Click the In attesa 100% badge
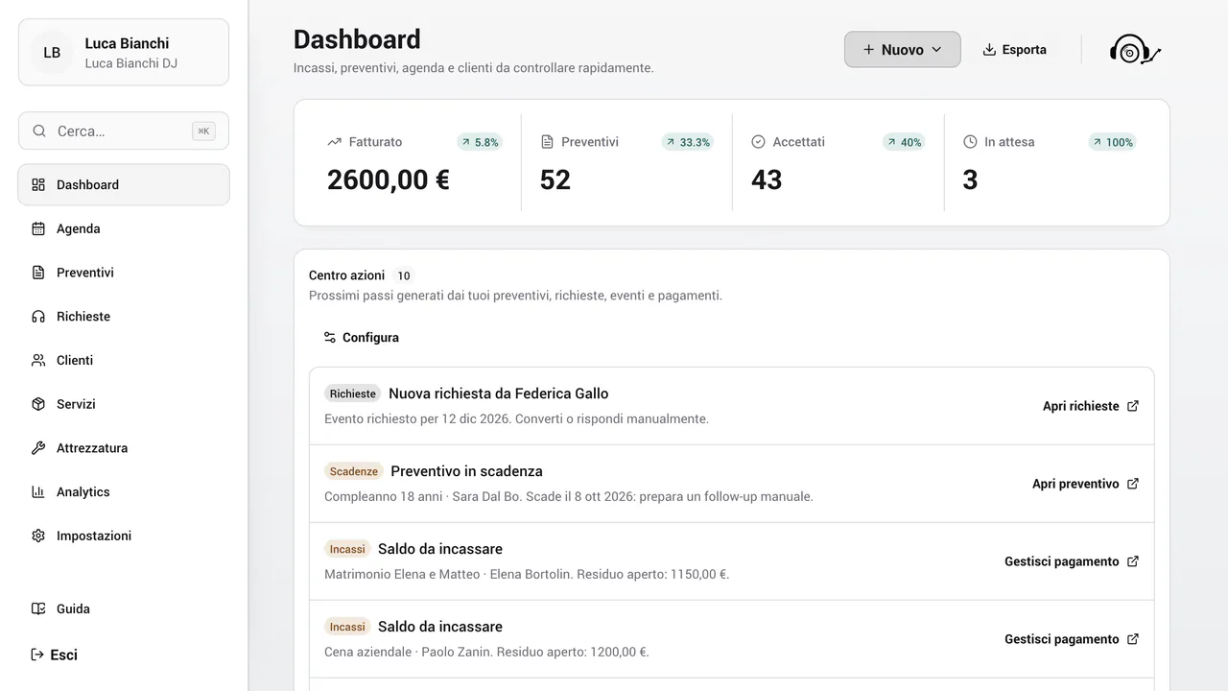 pos(1112,142)
